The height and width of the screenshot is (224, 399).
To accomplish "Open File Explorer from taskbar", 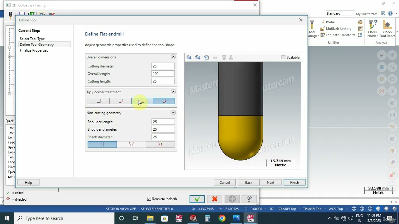I will [150, 218].
